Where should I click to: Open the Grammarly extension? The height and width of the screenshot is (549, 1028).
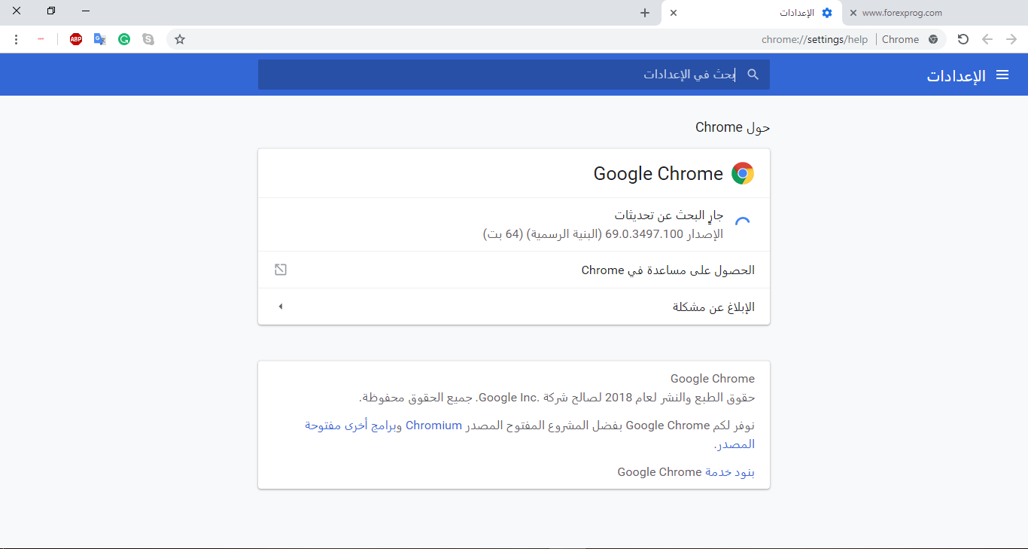124,39
